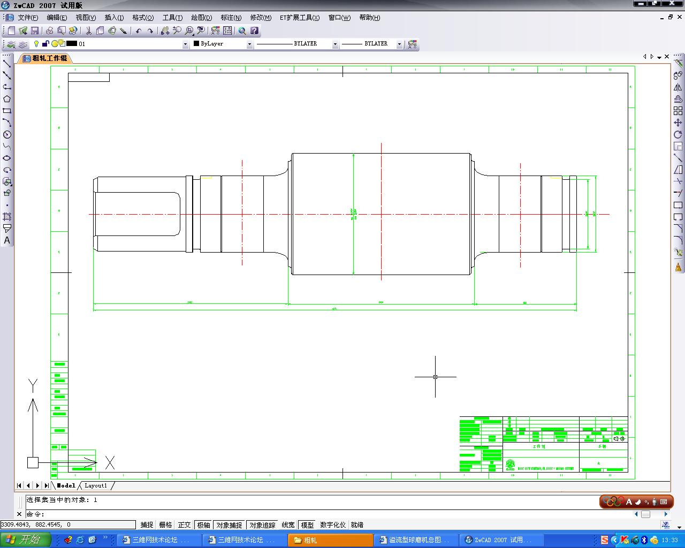The image size is (685, 548).
Task: Select the Circle drawing tool
Action: click(x=7, y=134)
